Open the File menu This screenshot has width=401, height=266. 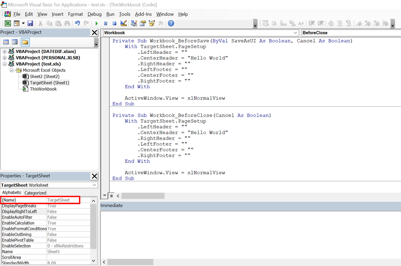pos(17,14)
